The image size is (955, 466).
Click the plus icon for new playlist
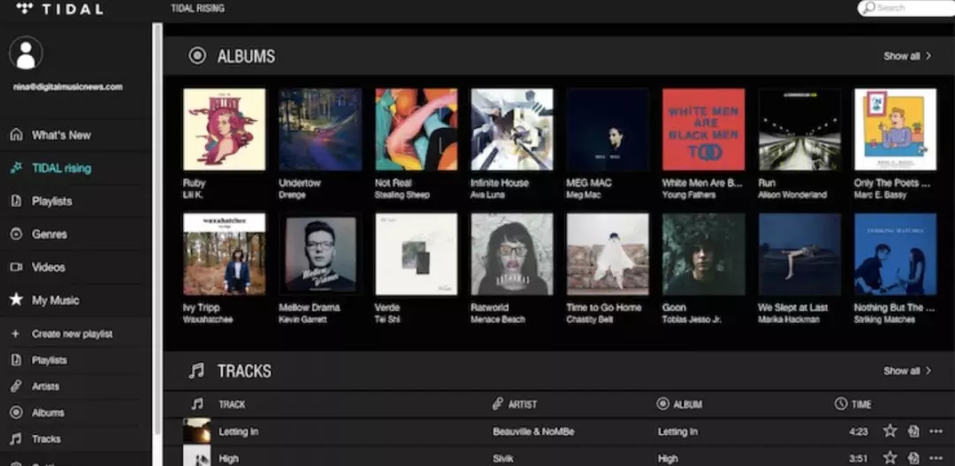pos(16,334)
